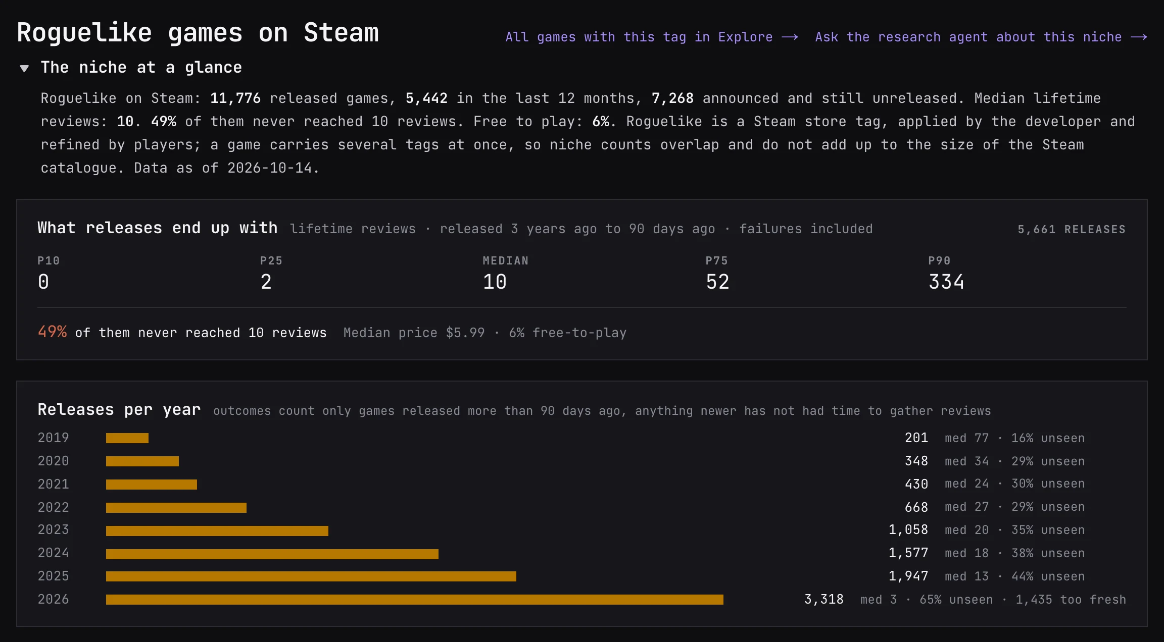Click the 2023 releases bar
The image size is (1164, 642).
[x=217, y=531]
